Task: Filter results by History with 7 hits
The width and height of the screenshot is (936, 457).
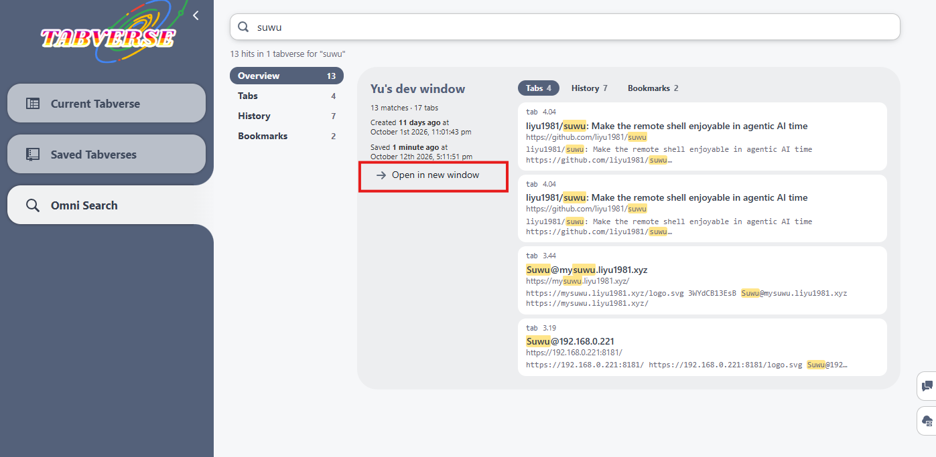Action: (x=287, y=116)
